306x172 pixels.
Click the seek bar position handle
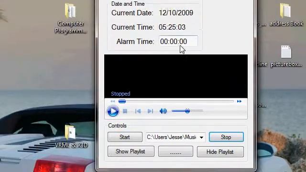point(122,101)
